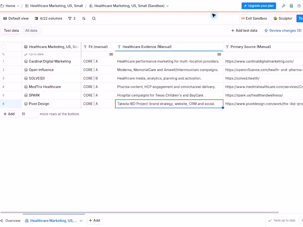Click the Exit Sandbox button
Screen dimensions: 303x227
(254, 19)
